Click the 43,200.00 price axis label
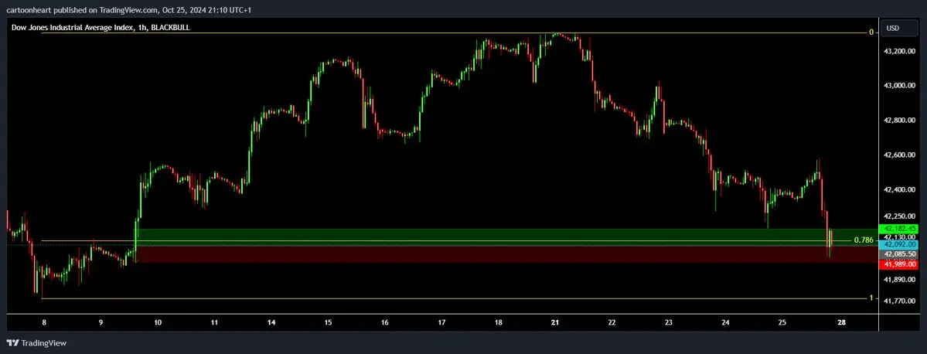The image size is (927, 354). click(900, 52)
